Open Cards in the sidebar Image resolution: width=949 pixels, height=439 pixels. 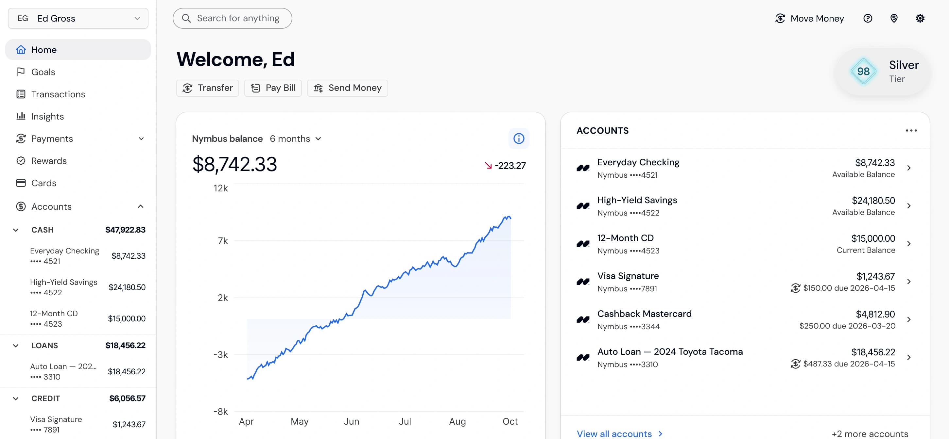tap(78, 183)
